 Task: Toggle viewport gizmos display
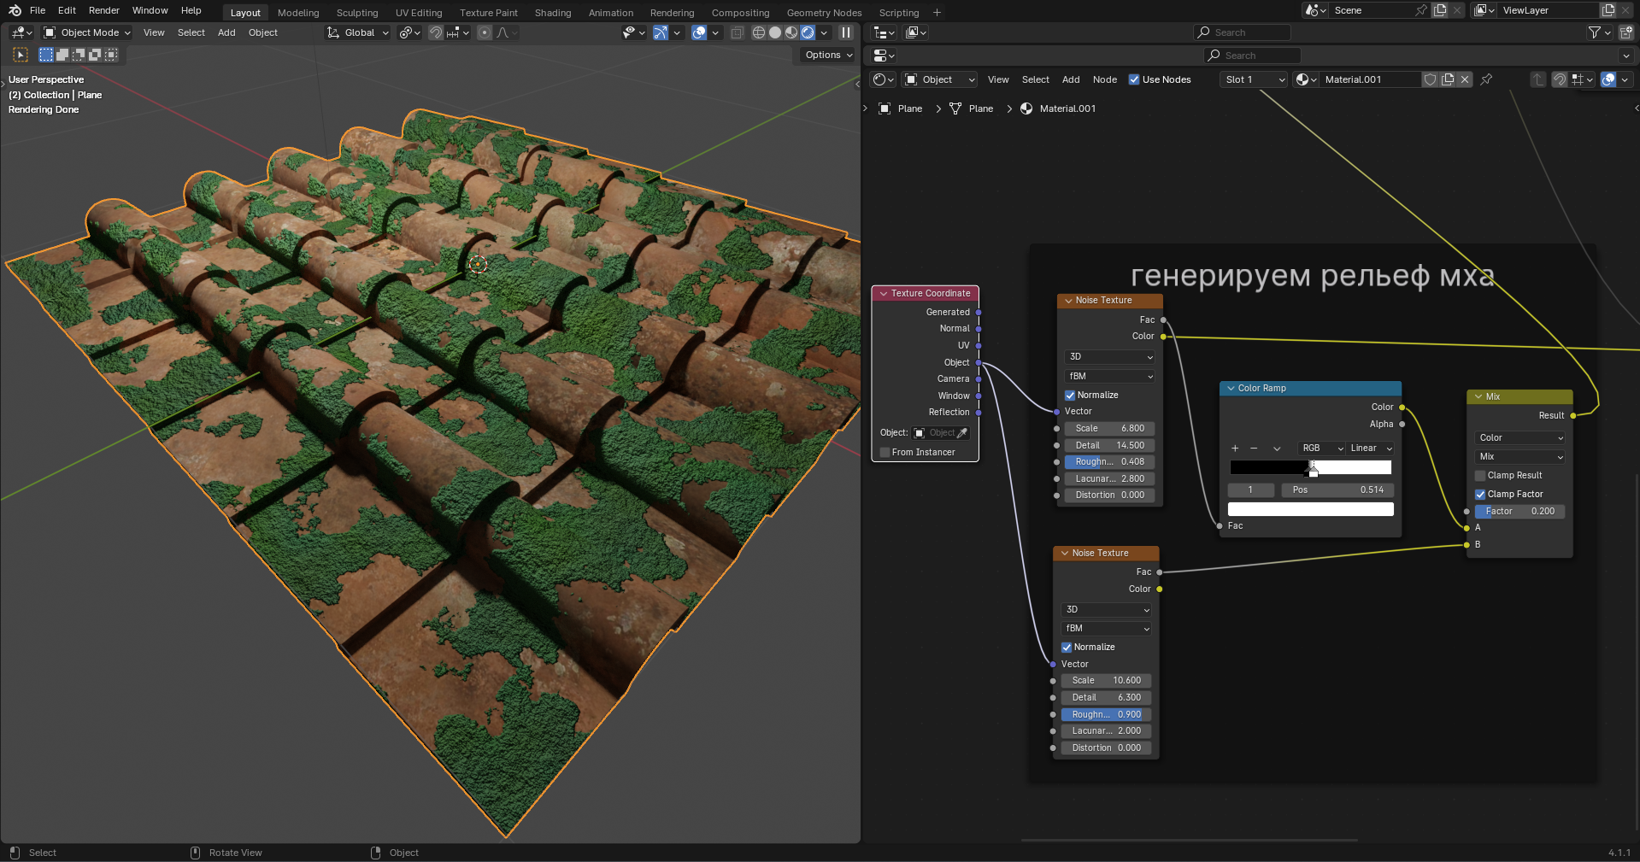tap(660, 32)
